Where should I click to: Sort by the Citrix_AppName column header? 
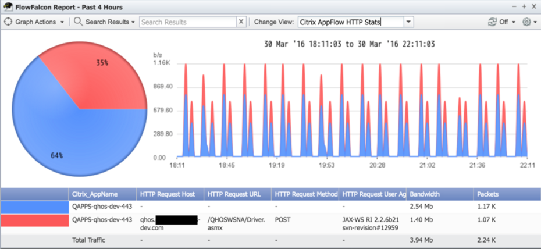point(102,194)
